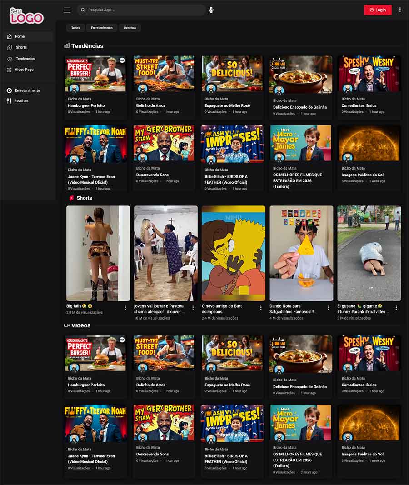
Task: Filter by the Entretenimento chip
Action: click(x=102, y=28)
